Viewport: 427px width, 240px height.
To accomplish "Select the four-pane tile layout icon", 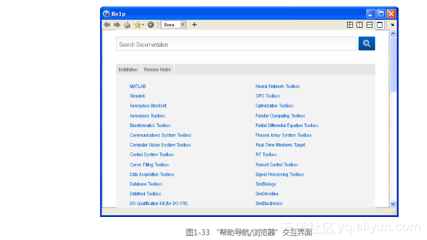I will (350, 25).
